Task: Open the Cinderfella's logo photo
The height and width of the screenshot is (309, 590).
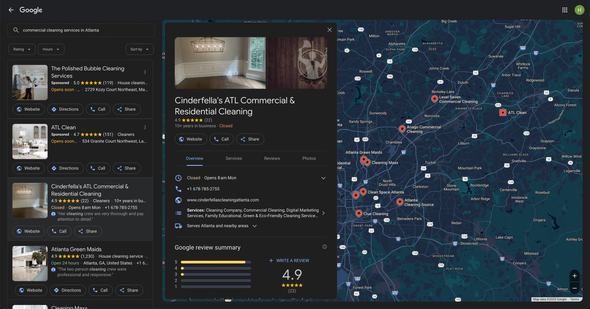Action: click(x=297, y=63)
